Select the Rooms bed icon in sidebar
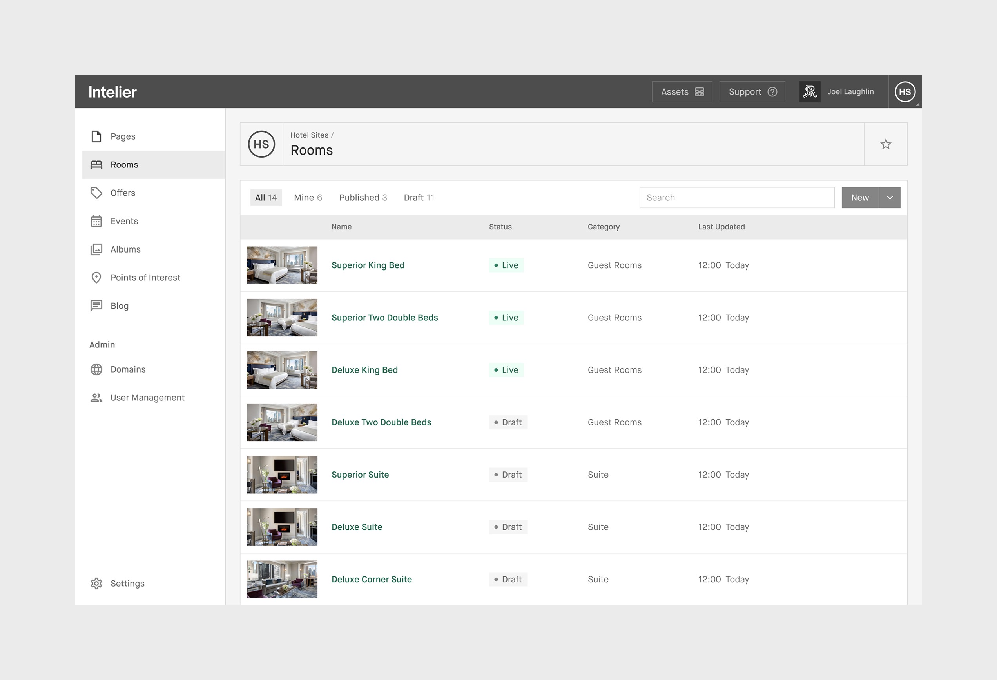 [96, 164]
